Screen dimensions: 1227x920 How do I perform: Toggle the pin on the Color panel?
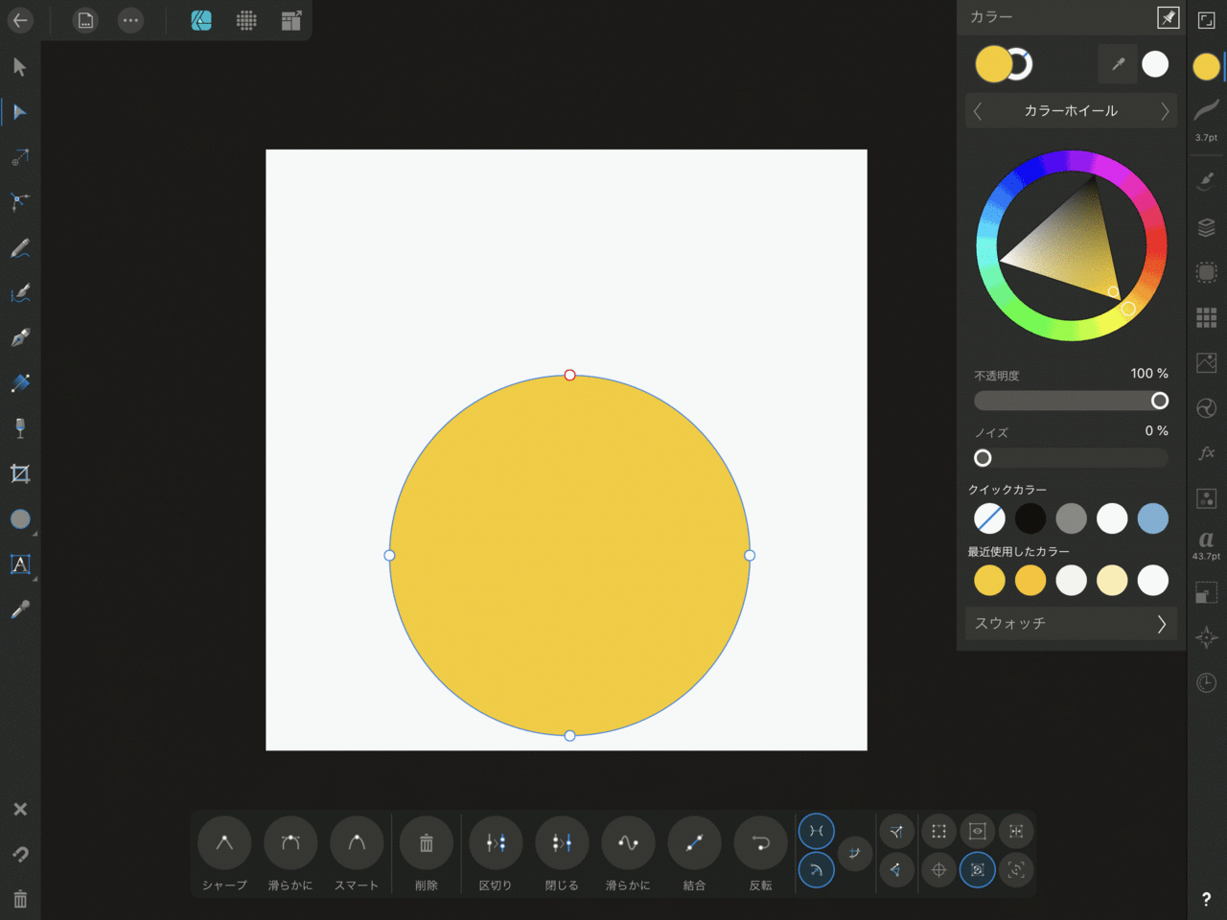[x=1169, y=17]
